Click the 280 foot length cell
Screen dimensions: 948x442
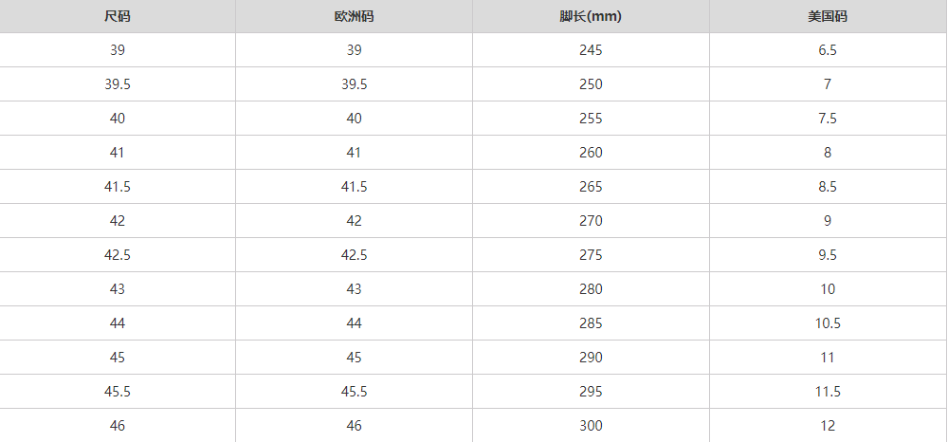[591, 289]
